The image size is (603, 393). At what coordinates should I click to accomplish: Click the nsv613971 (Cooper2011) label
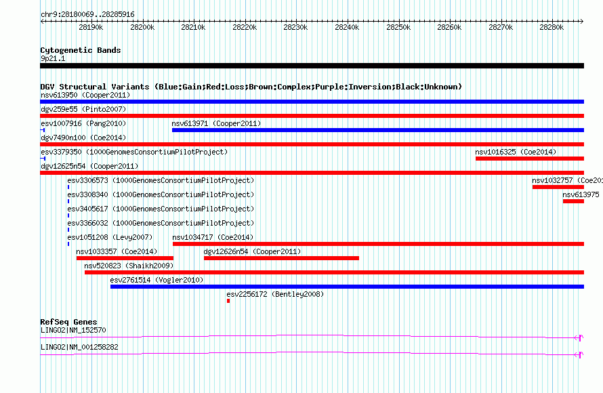pyautogui.click(x=216, y=123)
